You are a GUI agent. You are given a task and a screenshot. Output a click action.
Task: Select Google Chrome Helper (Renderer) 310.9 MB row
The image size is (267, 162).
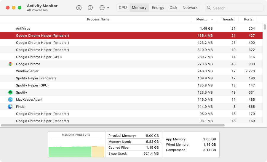(131, 50)
